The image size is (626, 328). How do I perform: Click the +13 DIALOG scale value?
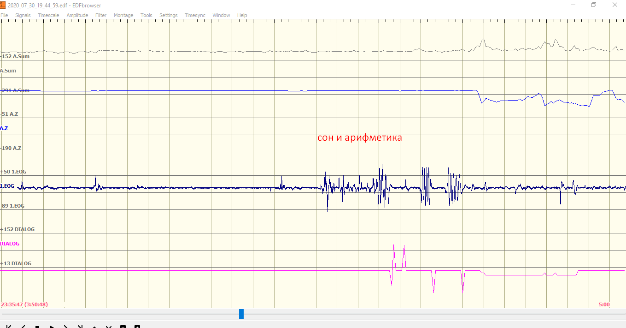click(16, 263)
